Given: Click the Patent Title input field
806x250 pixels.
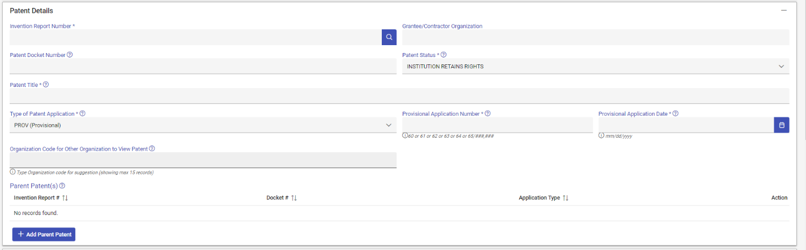Looking at the screenshot, I should coord(399,96).
